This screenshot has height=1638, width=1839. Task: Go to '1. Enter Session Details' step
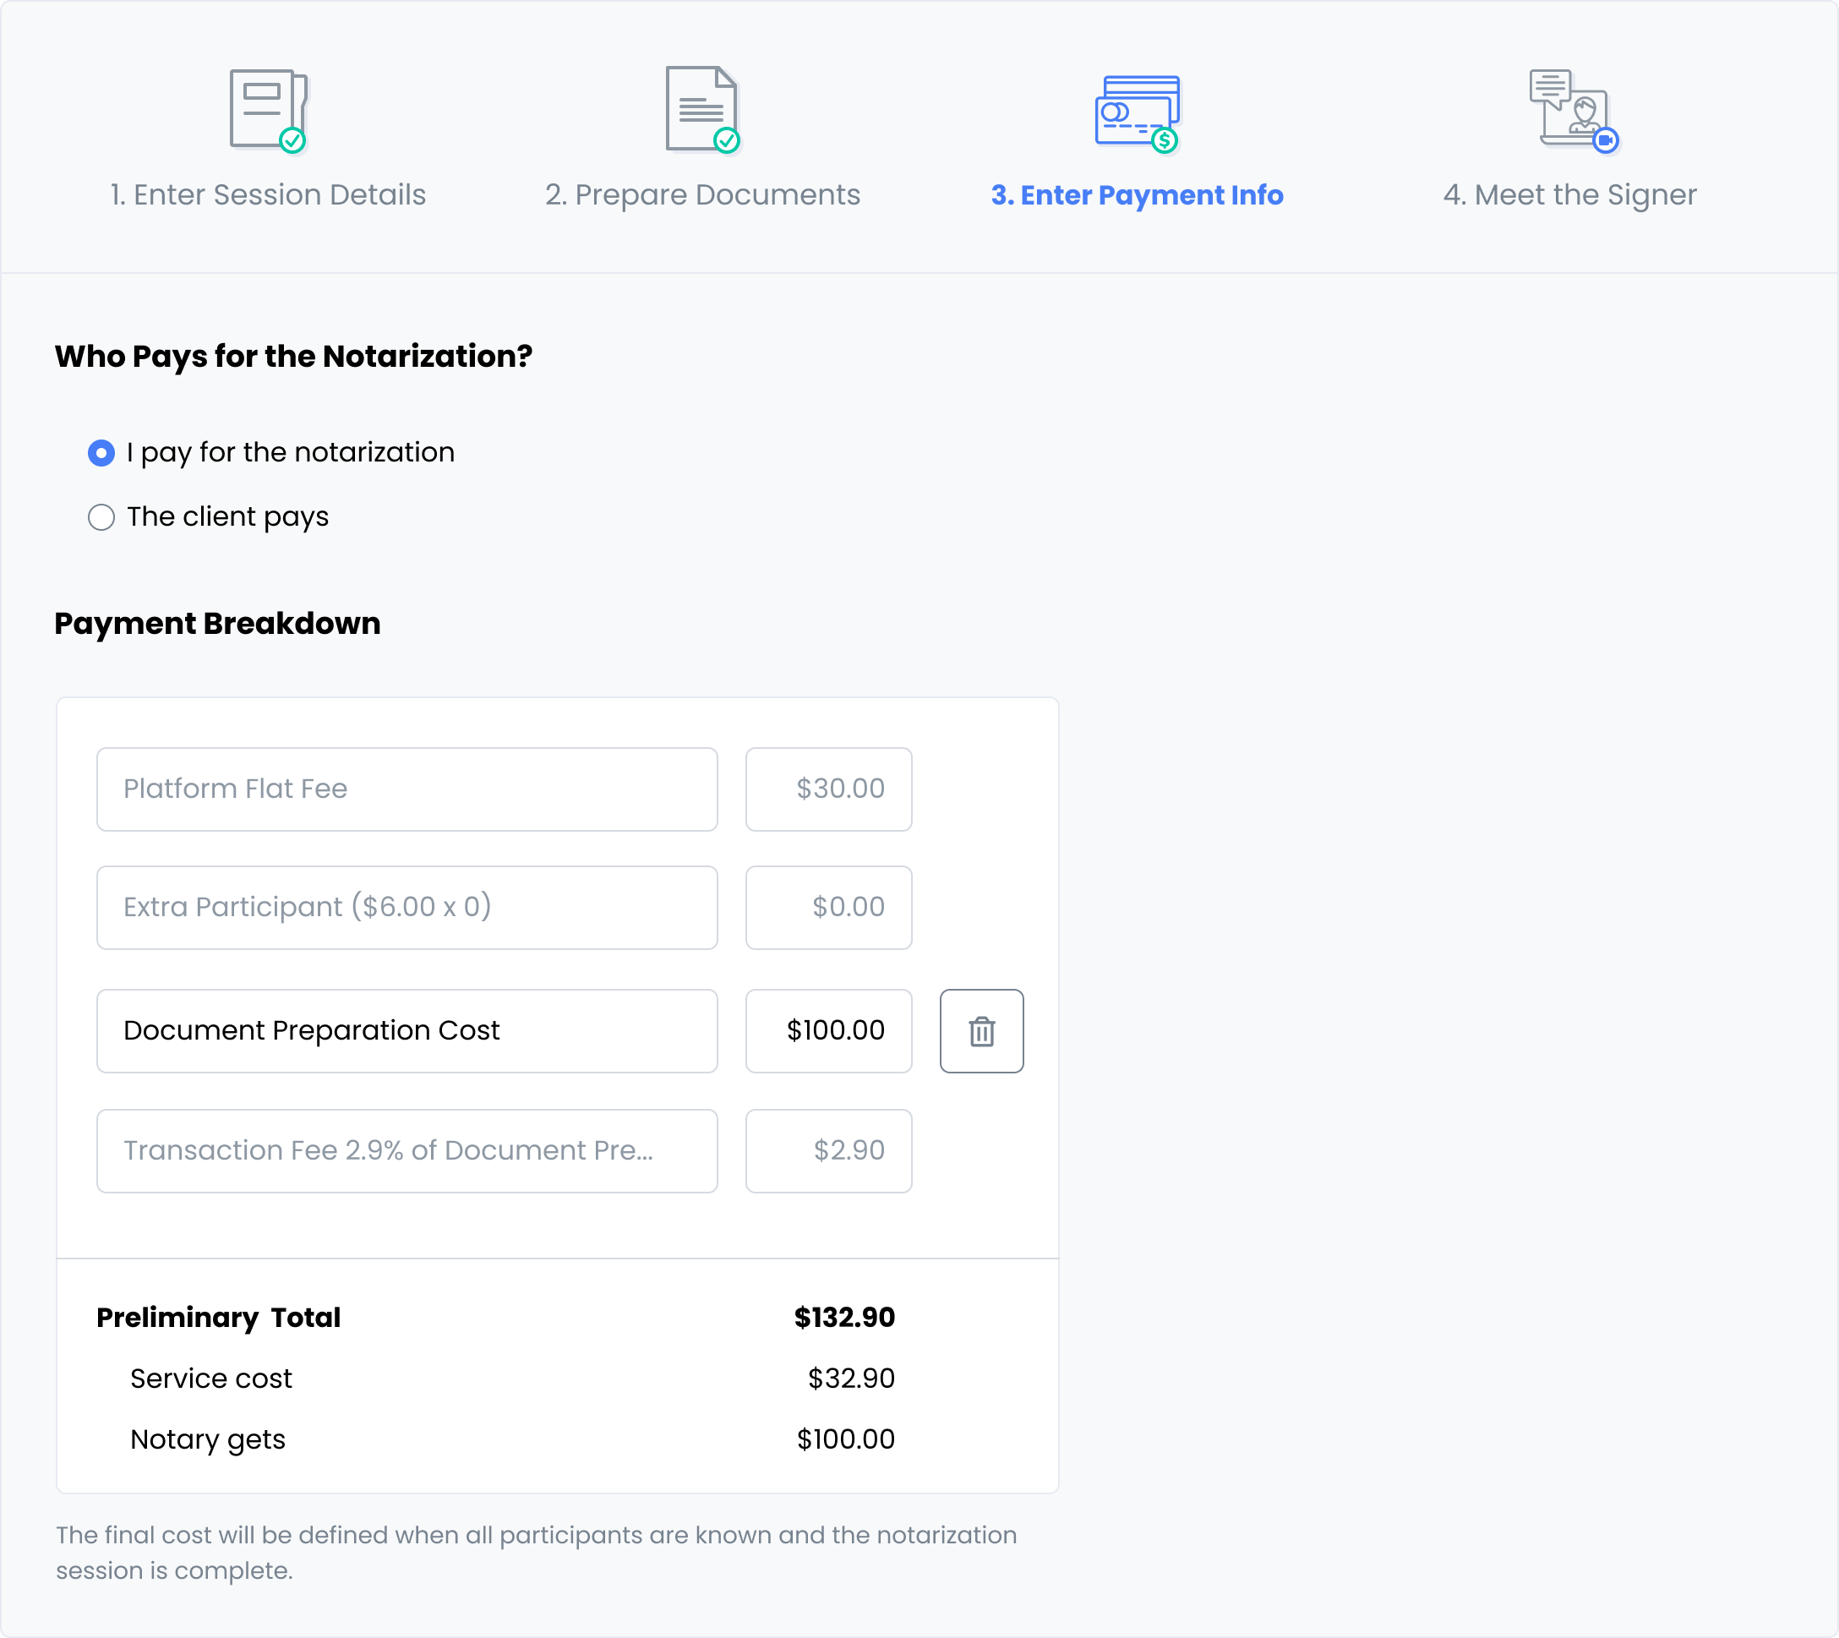(268, 194)
